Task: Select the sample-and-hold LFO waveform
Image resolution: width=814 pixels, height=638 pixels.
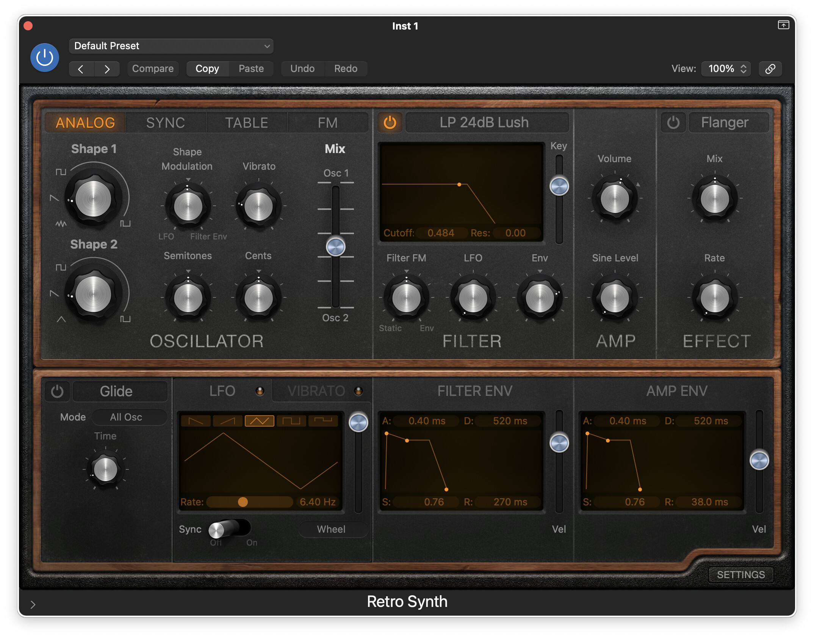Action: [323, 421]
